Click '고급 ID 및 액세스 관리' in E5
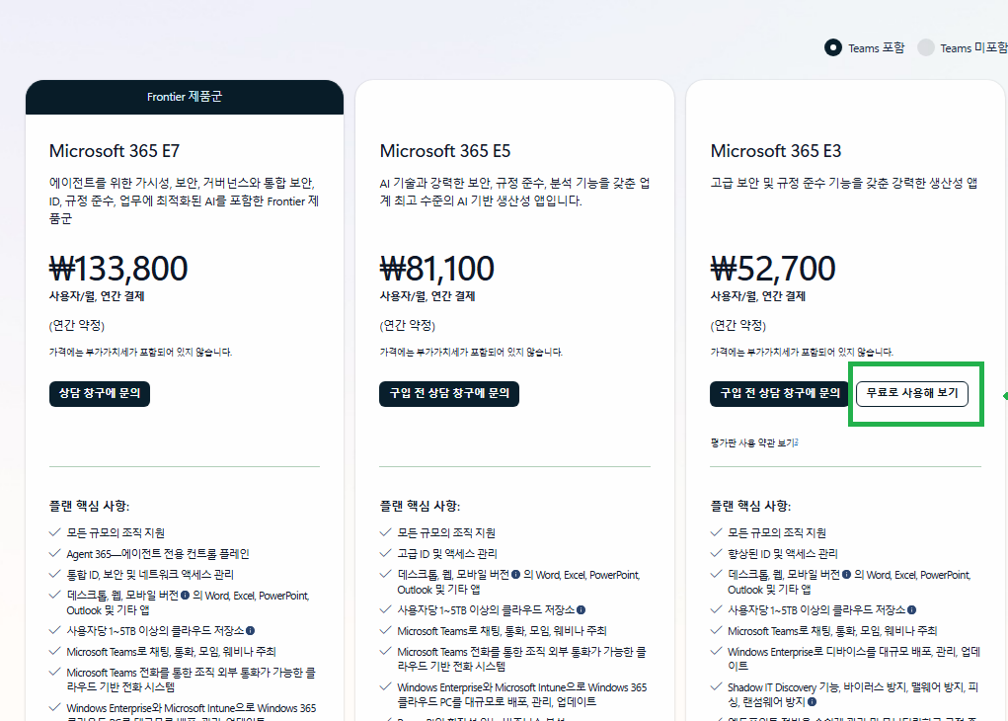The width and height of the screenshot is (1008, 721). coord(447,554)
